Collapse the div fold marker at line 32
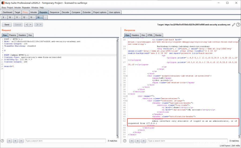Viewport: 241px width, 148px height. point(127,76)
